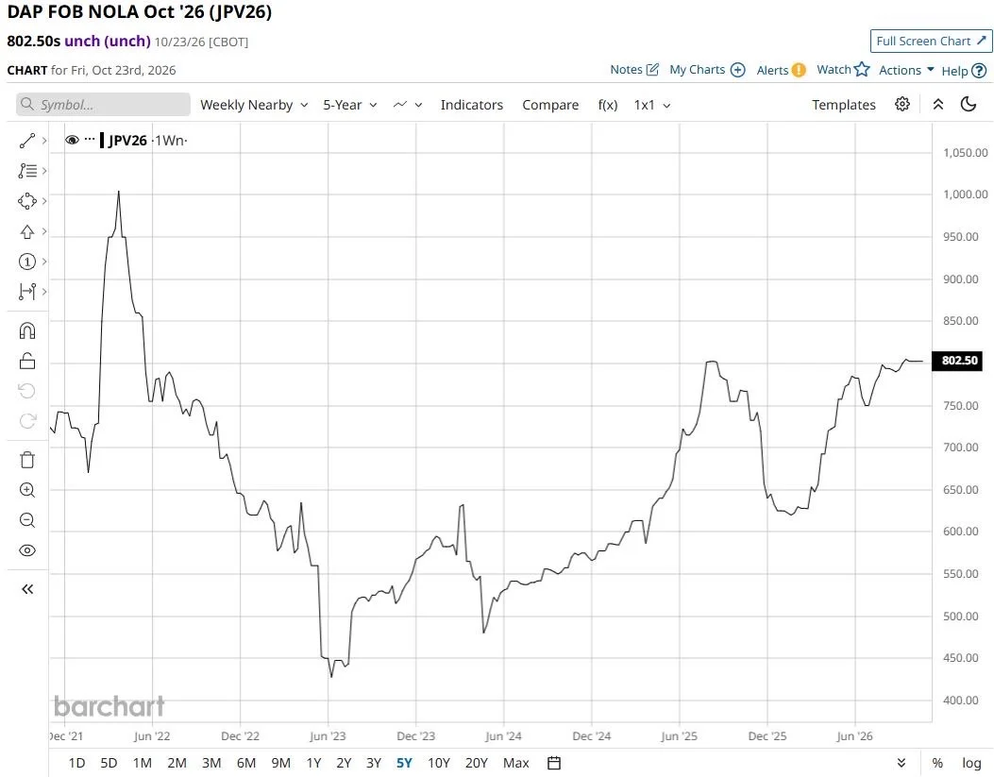Click the Full Screen Chart button

931,42
